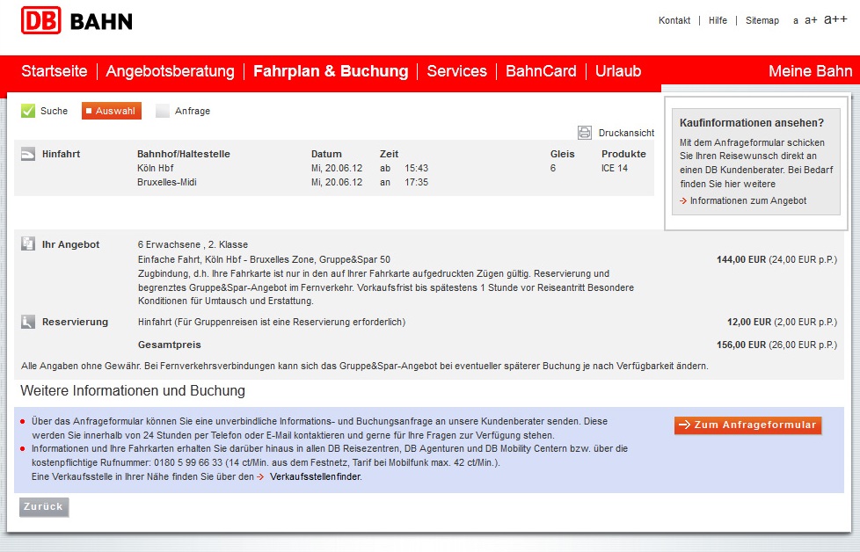
Task: Follow Informationen zum Angebot link
Action: pyautogui.click(x=748, y=200)
